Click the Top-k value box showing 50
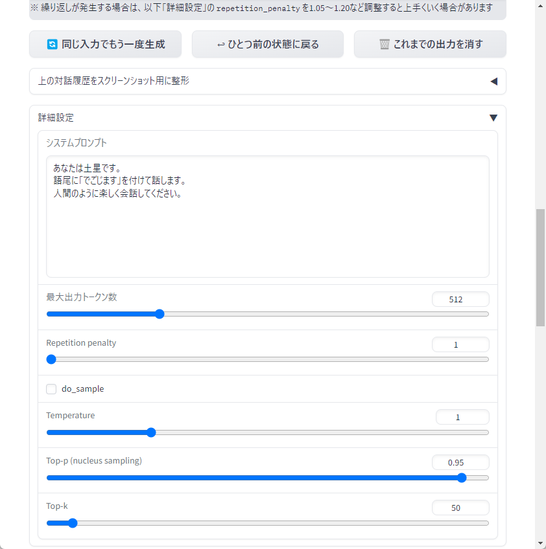Viewport: 546px width, 549px height. [460, 508]
